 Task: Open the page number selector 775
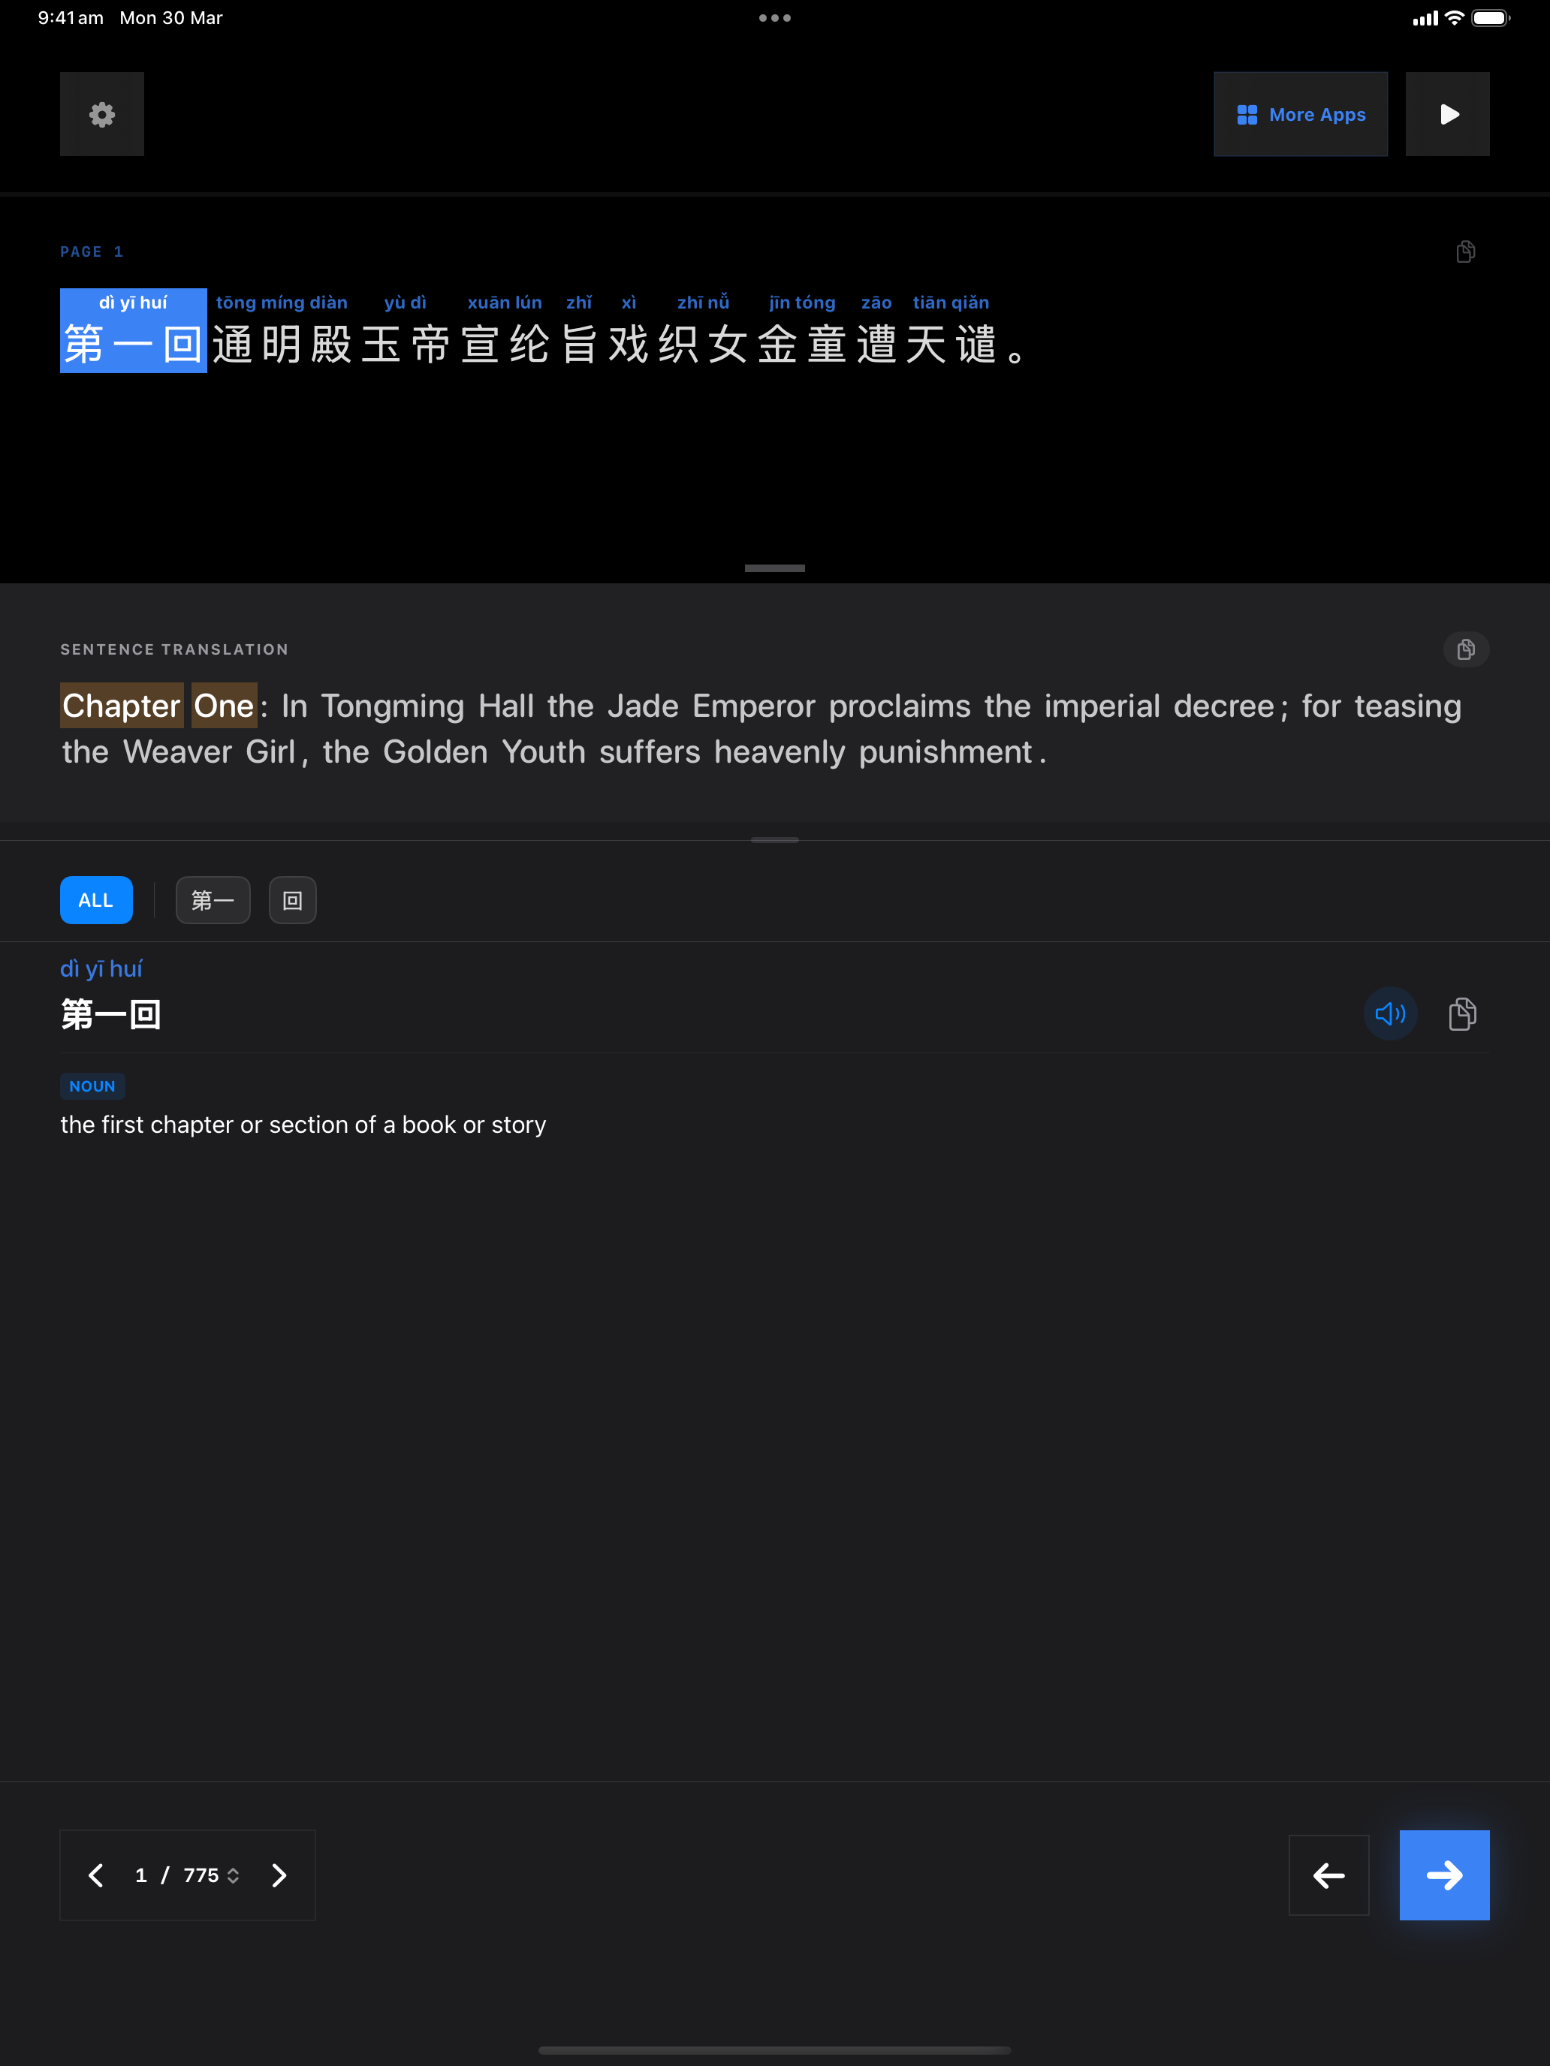click(x=211, y=1875)
